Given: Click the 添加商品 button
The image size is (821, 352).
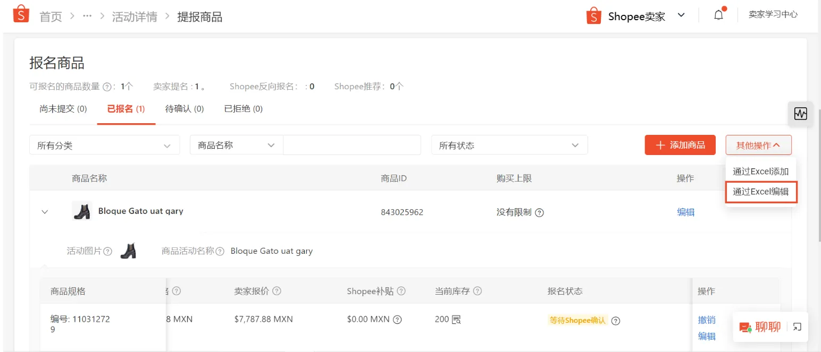Looking at the screenshot, I should click(x=680, y=144).
